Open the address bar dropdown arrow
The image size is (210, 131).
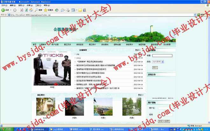click(195, 15)
